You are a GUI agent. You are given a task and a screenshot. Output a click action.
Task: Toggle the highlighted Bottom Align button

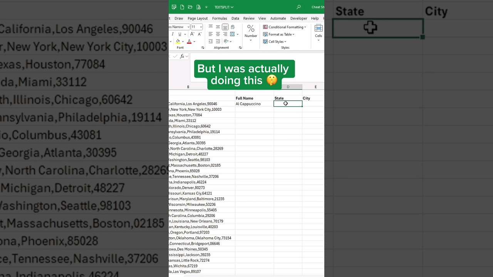pyautogui.click(x=225, y=27)
